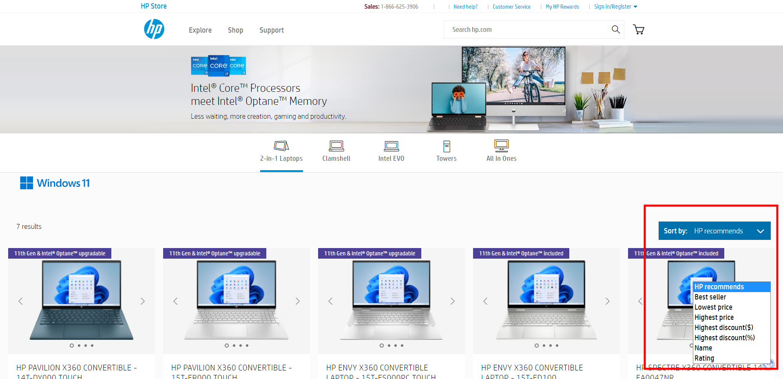The image size is (783, 379).
Task: Click the Pavilion 15T-ER000 laptop image
Action: pos(237,300)
